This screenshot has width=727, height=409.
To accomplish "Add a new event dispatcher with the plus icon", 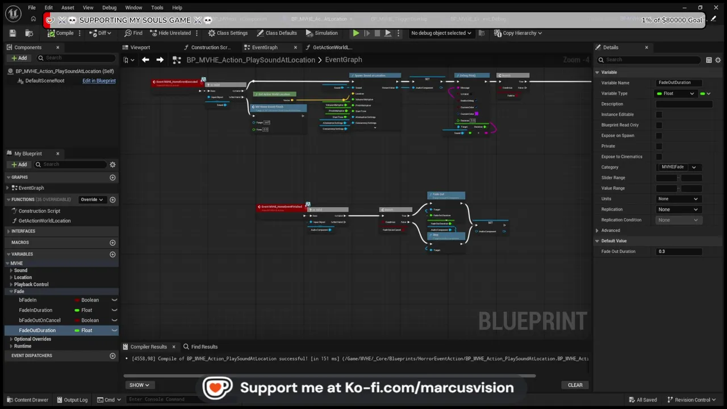I will click(x=112, y=356).
